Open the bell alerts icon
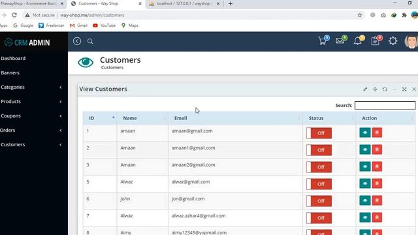The width and height of the screenshot is (418, 235). [x=358, y=40]
